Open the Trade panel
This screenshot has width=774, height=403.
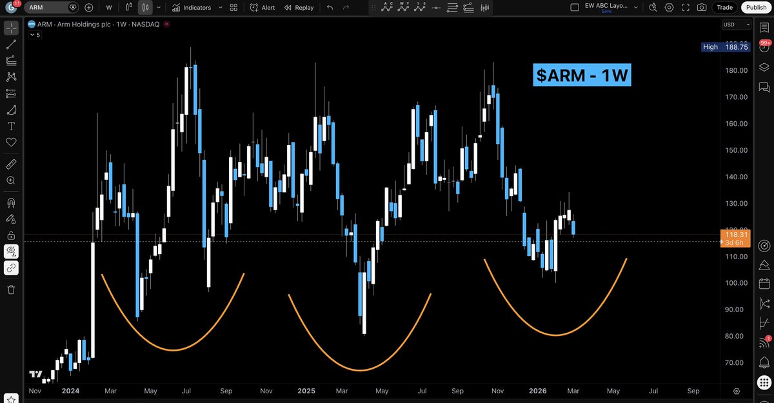click(724, 8)
